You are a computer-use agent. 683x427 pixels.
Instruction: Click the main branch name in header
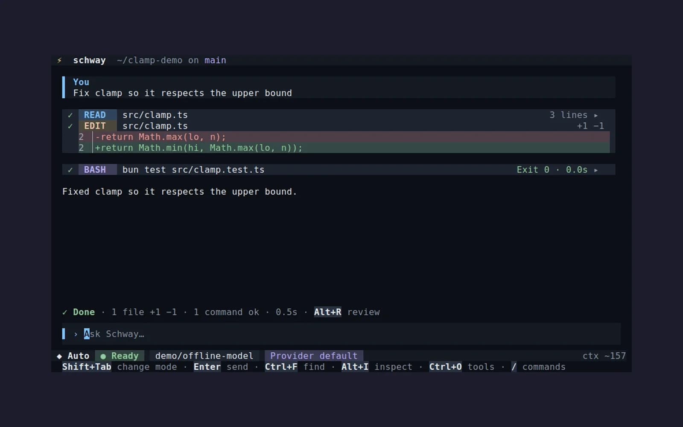pyautogui.click(x=215, y=60)
